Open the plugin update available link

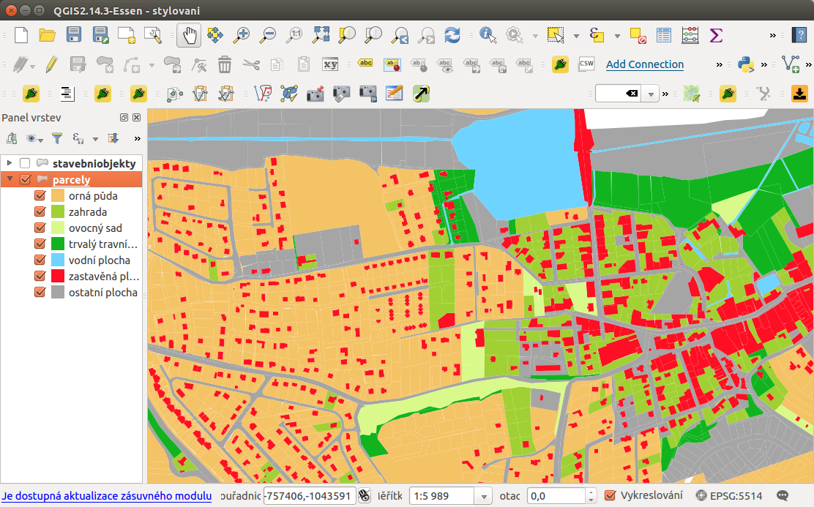[106, 496]
